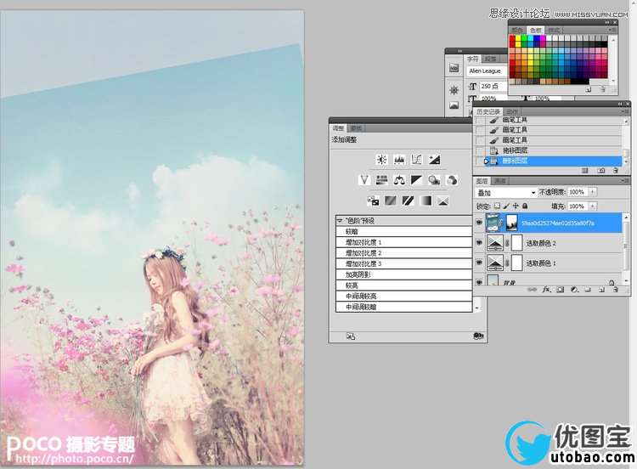
Task: Create new document from current history state
Action: click(x=585, y=171)
